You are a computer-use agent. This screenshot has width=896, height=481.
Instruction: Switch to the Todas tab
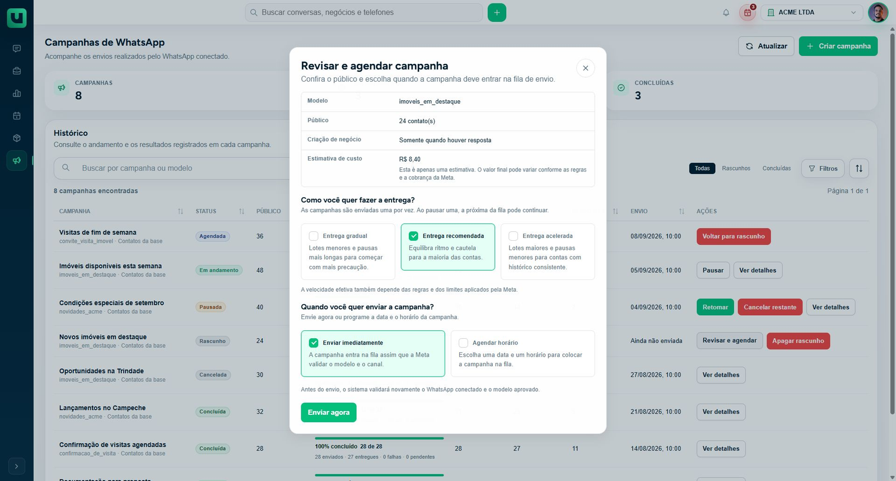[x=702, y=169]
